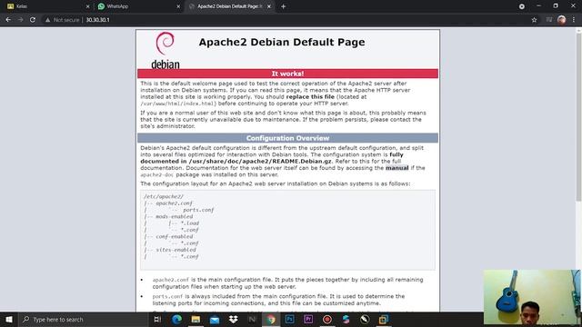Click the Configuration Overview section header
582x327 pixels.
click(287, 138)
